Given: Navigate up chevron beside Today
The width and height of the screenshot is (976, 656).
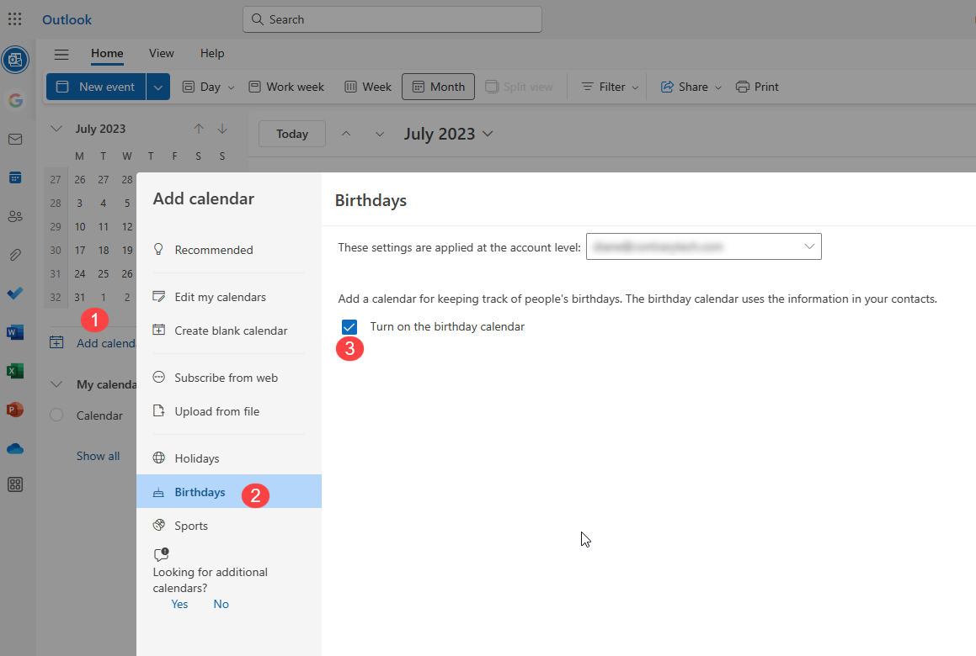Looking at the screenshot, I should pyautogui.click(x=346, y=134).
